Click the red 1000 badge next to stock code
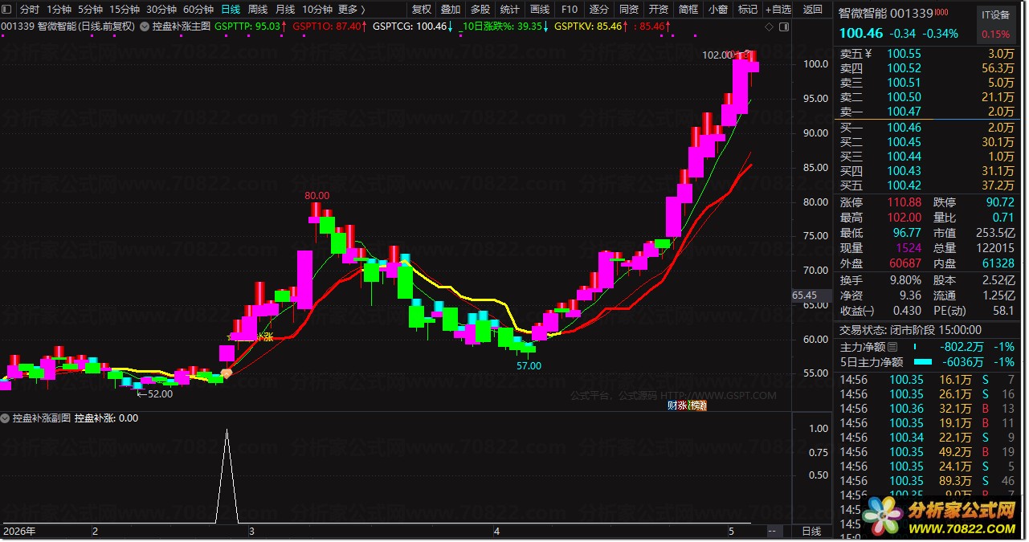The image size is (1029, 542). coord(942,13)
